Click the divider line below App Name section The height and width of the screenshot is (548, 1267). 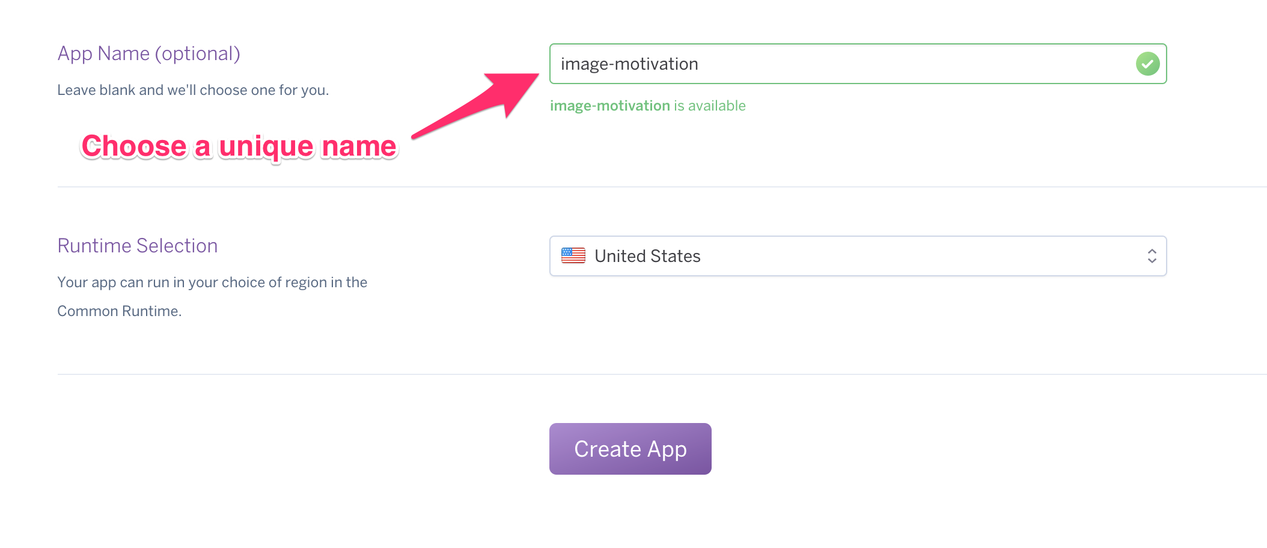[661, 187]
